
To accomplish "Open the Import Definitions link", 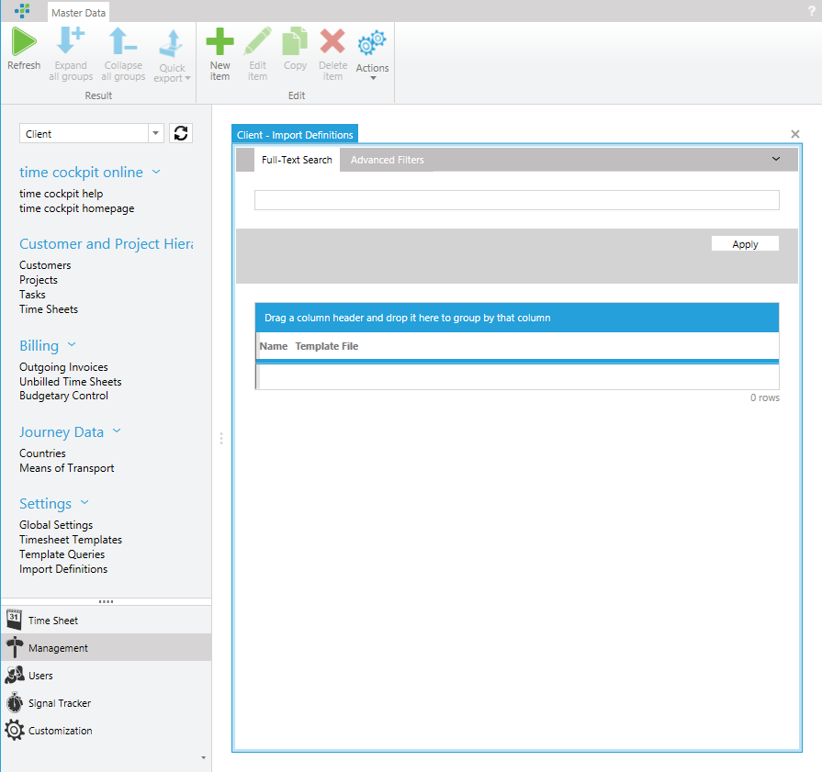I will 63,569.
